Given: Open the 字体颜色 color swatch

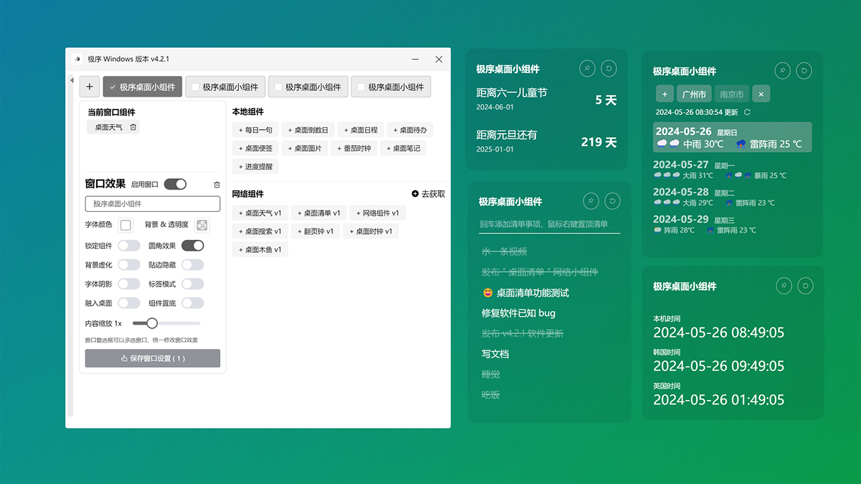Looking at the screenshot, I should 126,225.
